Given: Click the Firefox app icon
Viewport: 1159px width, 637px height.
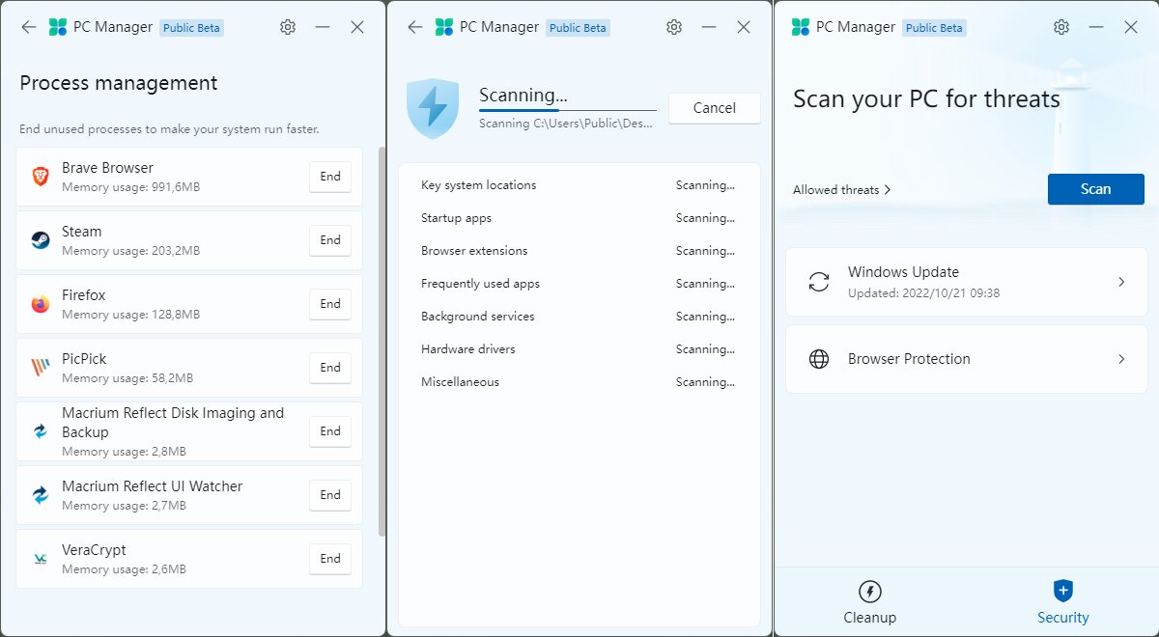Looking at the screenshot, I should [41, 304].
